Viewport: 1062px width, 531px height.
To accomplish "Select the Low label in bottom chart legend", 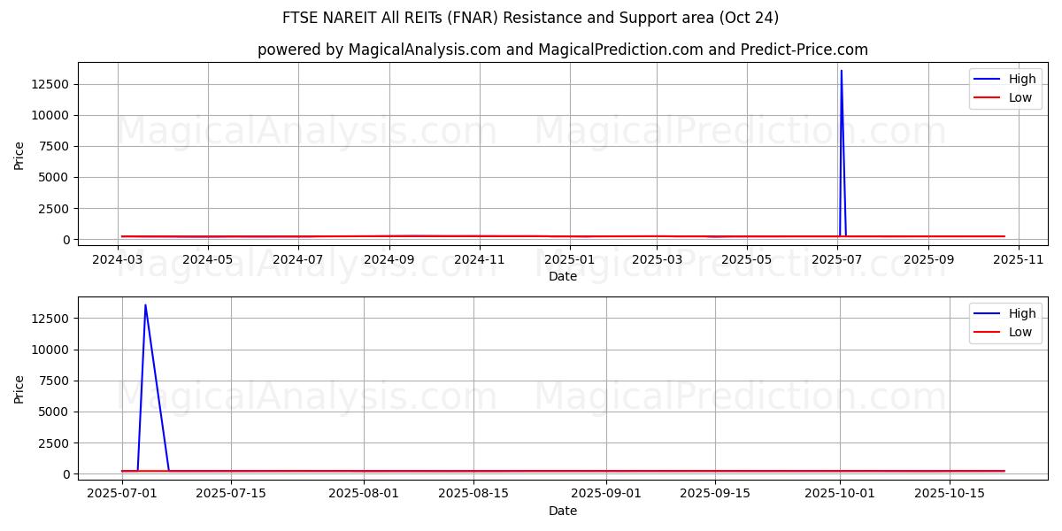I will coord(1020,332).
